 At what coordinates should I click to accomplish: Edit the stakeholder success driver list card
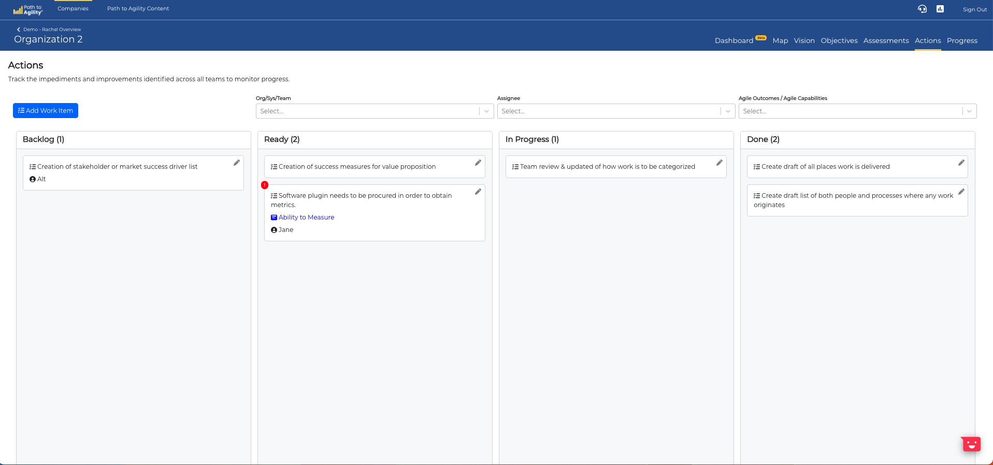coord(237,163)
